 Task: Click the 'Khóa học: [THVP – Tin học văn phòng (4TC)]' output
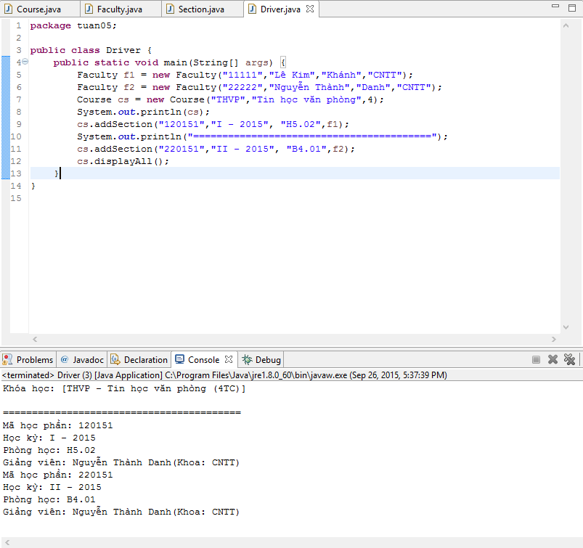point(124,388)
